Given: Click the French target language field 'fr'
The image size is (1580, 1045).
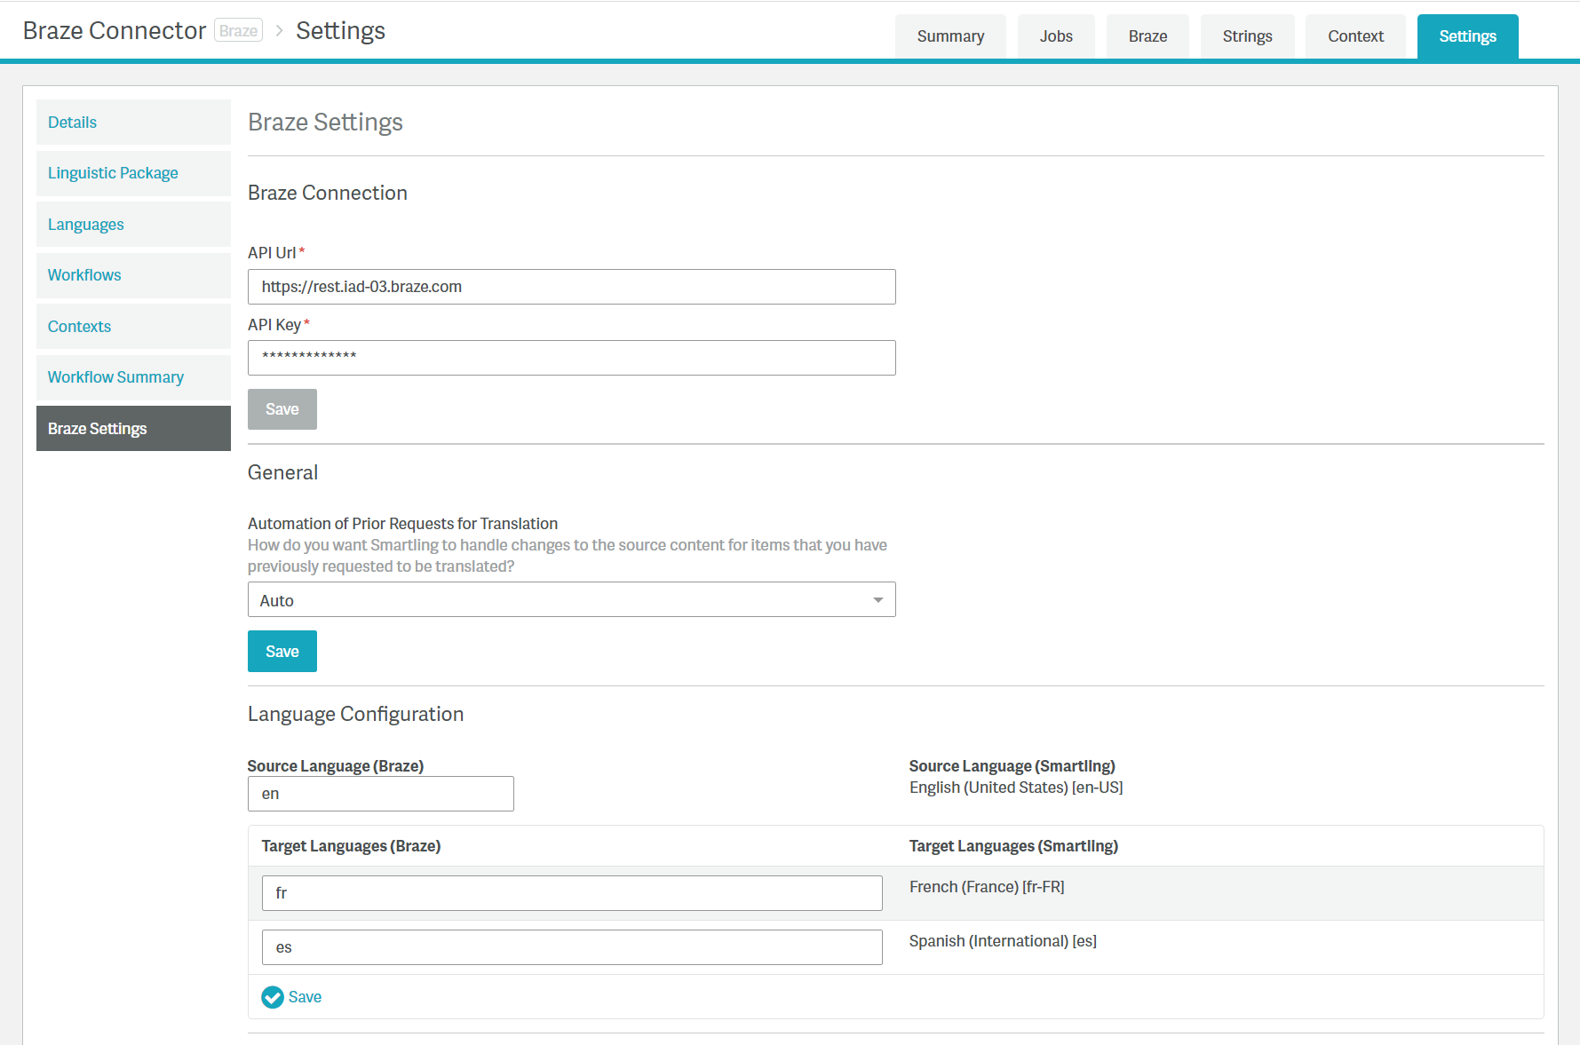Looking at the screenshot, I should 572,893.
